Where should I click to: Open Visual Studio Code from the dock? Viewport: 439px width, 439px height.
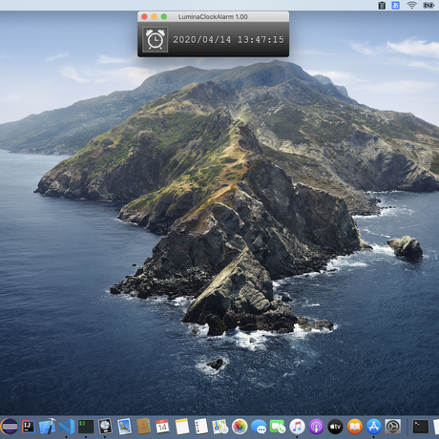coord(67,427)
